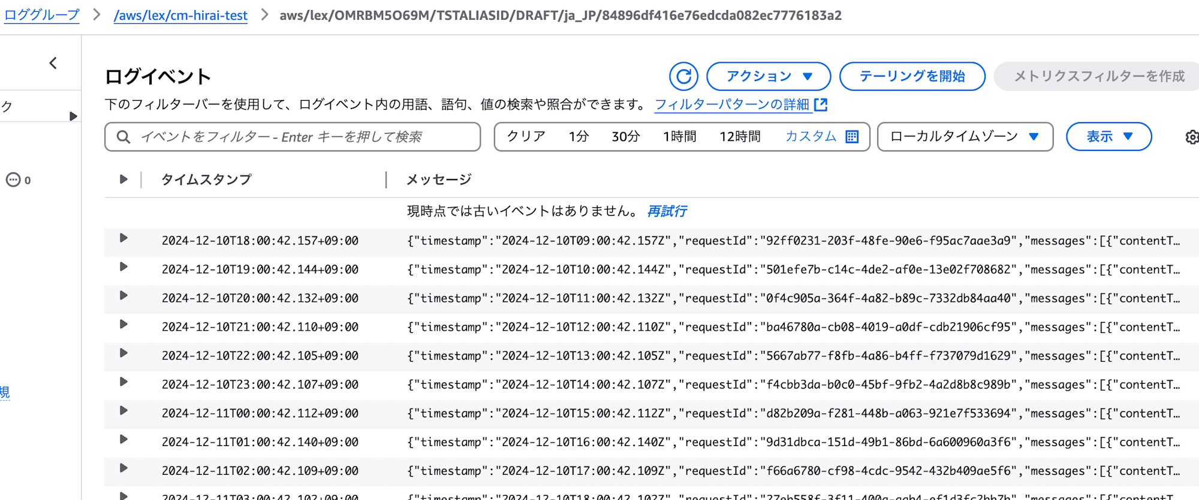Click timestamp 2024-12-10T20:00:42.132+09:00
The height and width of the screenshot is (500, 1199).
pyautogui.click(x=260, y=298)
